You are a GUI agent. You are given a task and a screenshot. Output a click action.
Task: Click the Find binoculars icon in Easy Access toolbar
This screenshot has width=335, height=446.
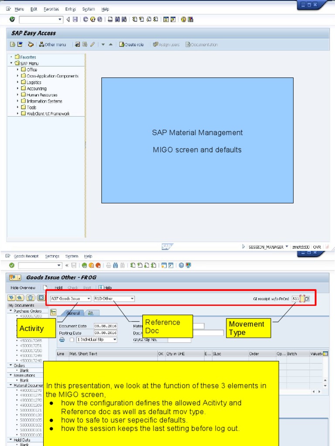(117, 19)
